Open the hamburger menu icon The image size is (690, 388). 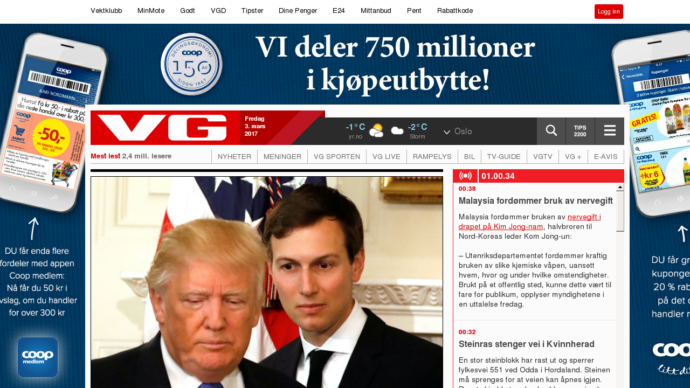(x=610, y=131)
